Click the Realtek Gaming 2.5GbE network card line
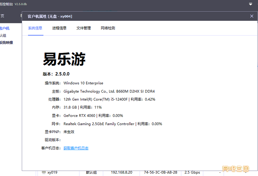258x176 pixels. click(113, 124)
